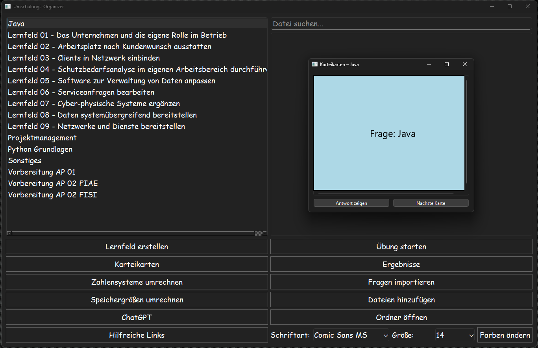538x348 pixels.
Task: Select Lernfeld 08 - Daten systemübergreifend bereitstellen
Action: tap(137, 115)
